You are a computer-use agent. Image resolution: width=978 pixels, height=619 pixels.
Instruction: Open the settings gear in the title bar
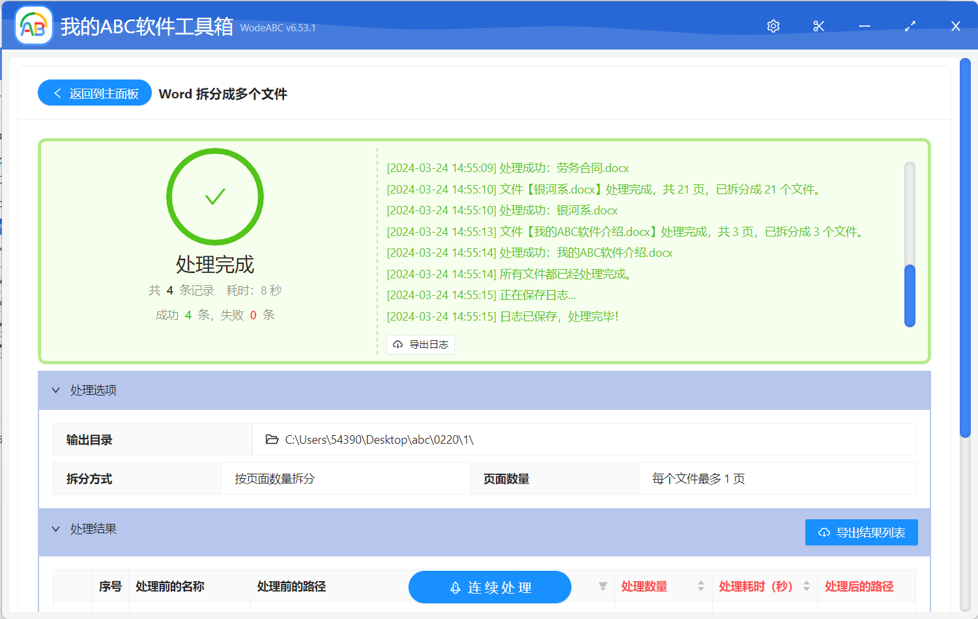coord(773,25)
